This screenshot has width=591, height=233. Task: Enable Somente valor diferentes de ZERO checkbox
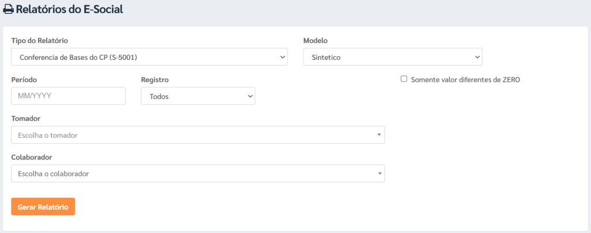coord(403,79)
